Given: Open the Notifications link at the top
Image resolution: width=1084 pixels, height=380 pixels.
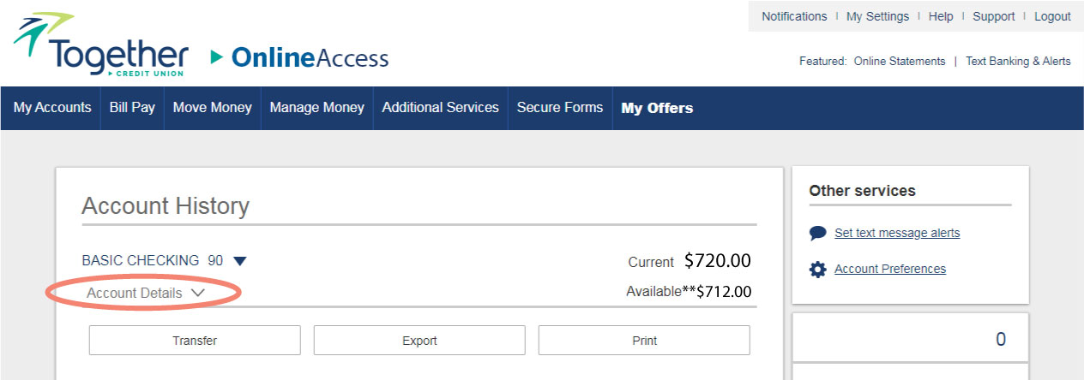Looking at the screenshot, I should pos(794,16).
